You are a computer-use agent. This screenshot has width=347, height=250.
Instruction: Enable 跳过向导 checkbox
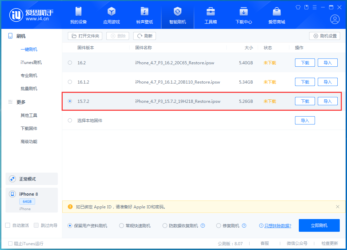coord(36,225)
